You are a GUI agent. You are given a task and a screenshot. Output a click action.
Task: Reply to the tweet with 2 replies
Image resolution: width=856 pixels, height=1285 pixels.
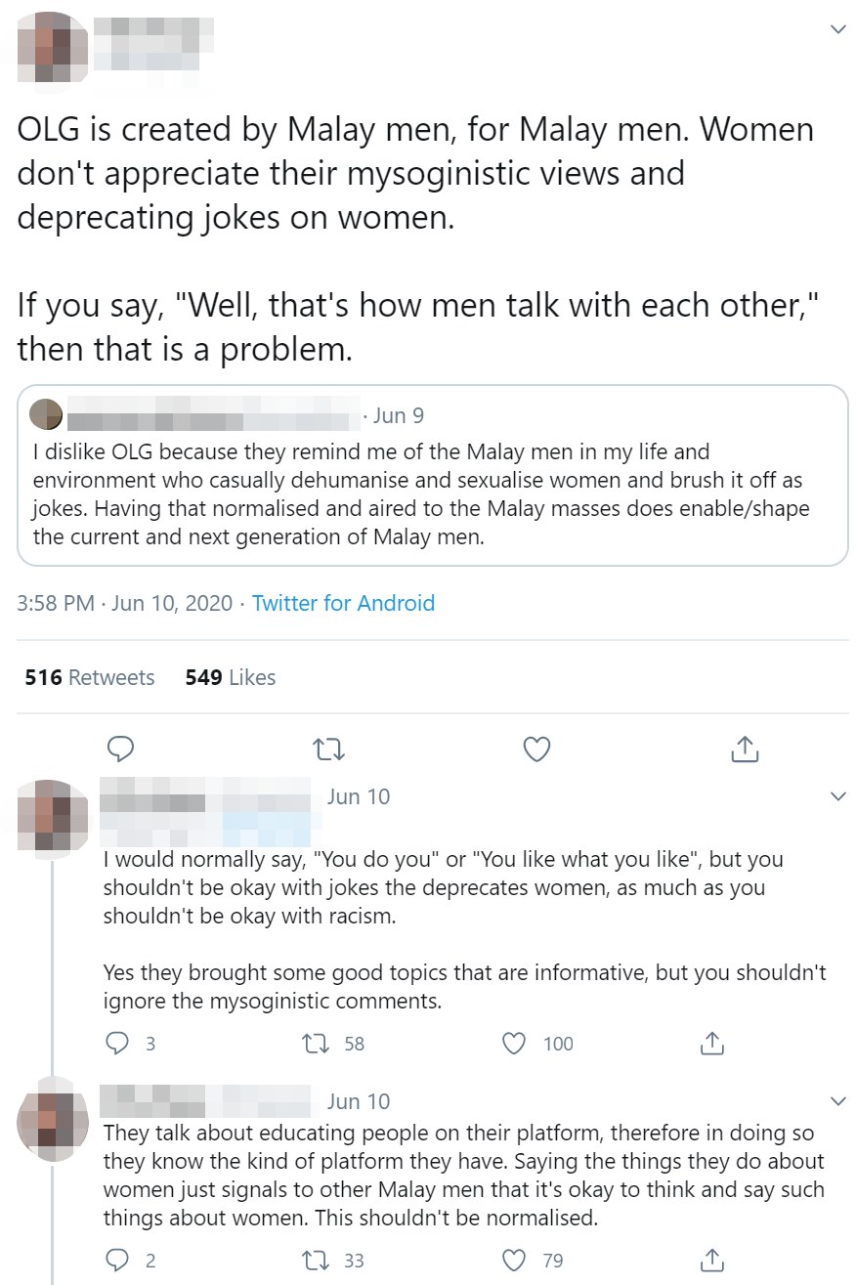coord(117,1261)
